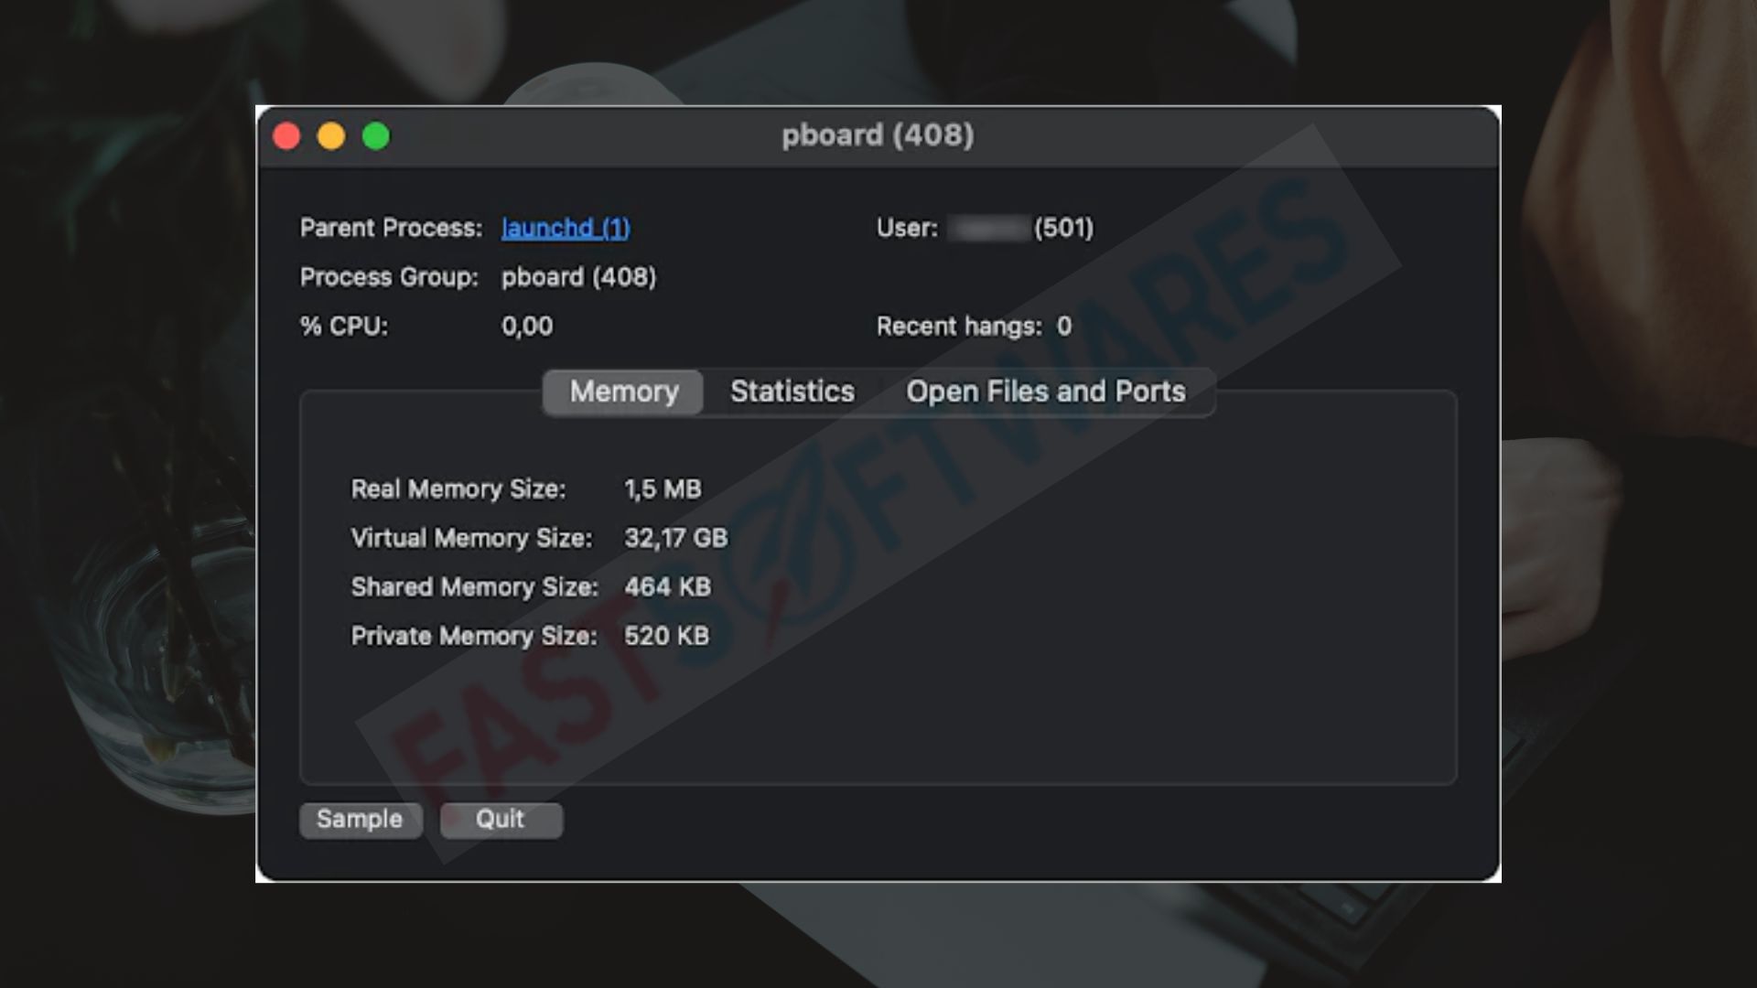Click the Shared Memory Size label
1757x988 pixels.
pyautogui.click(x=474, y=587)
